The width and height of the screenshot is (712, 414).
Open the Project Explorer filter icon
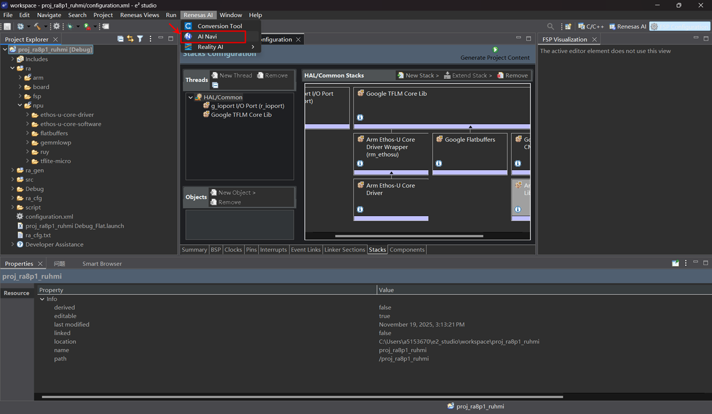click(x=140, y=39)
